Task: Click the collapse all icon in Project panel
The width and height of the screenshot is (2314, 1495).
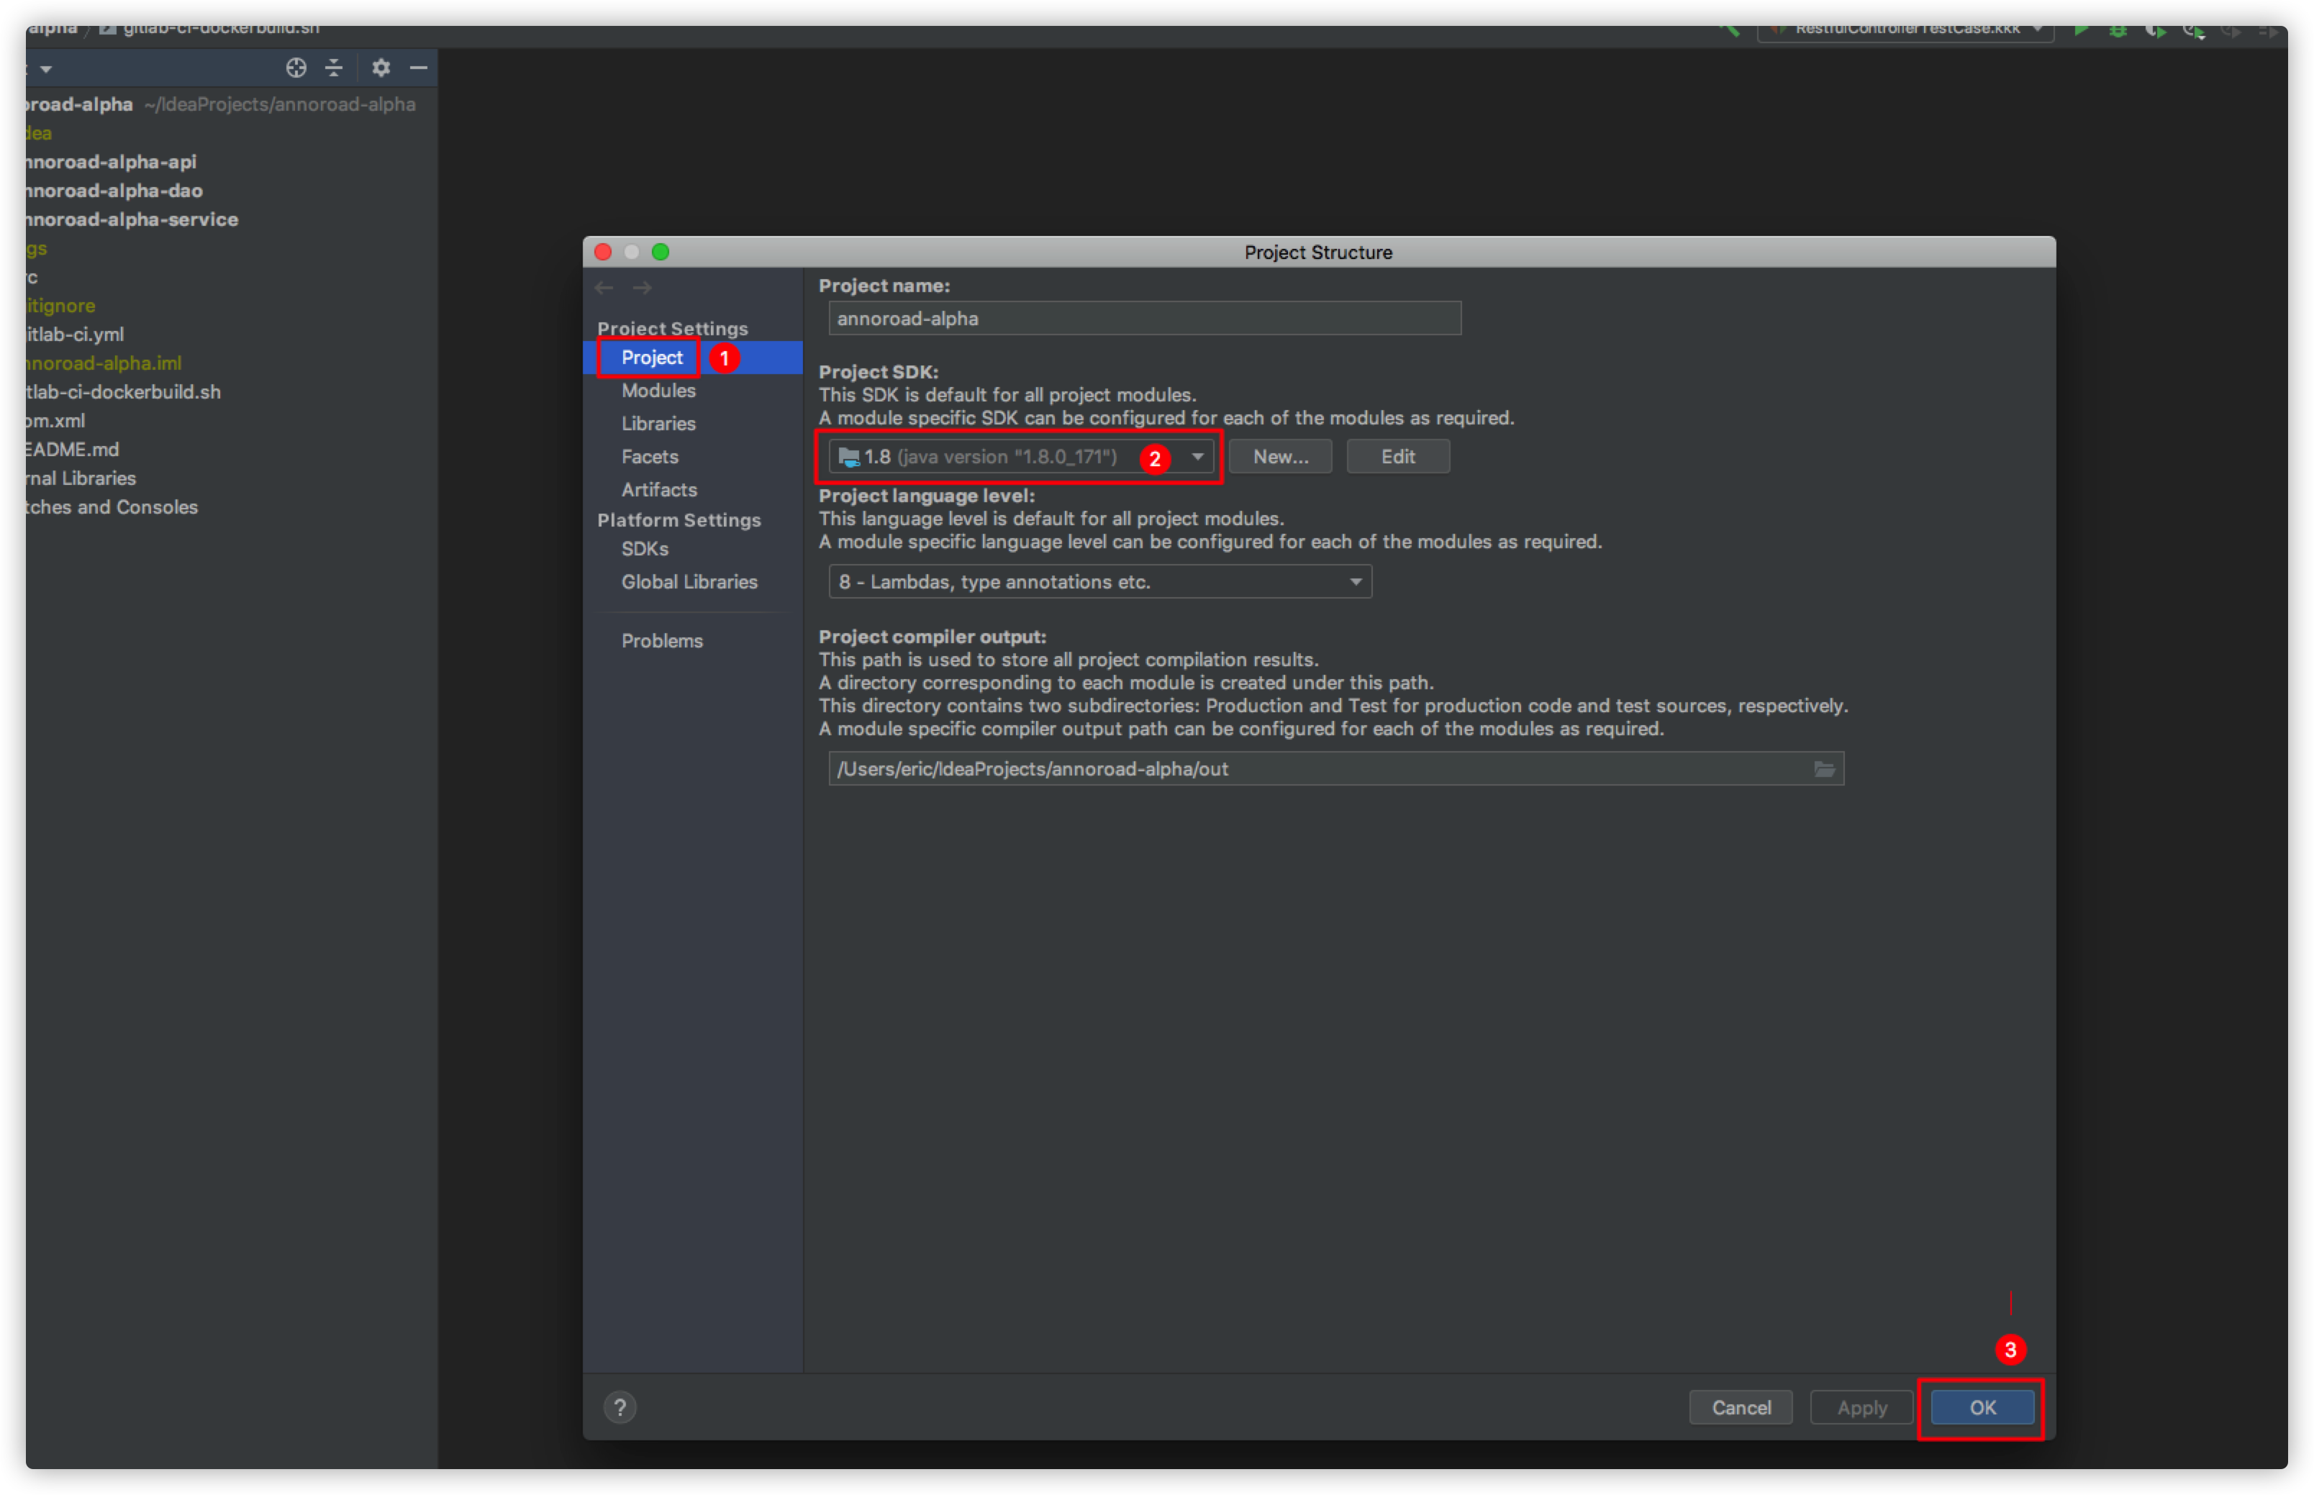Action: (x=334, y=67)
